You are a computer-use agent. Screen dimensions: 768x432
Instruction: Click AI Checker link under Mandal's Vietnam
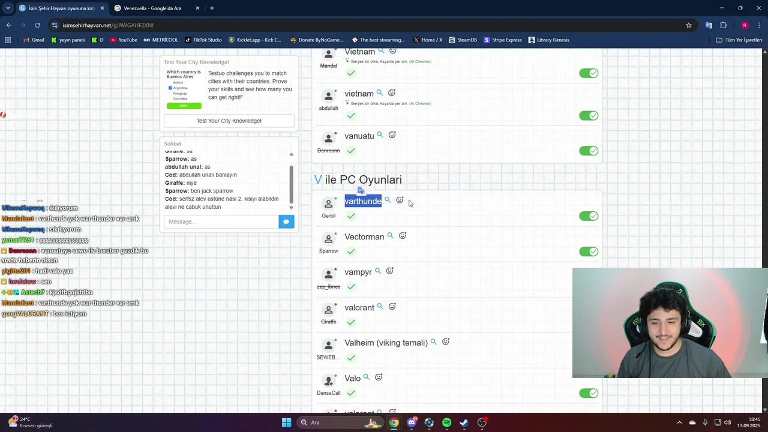coord(420,61)
